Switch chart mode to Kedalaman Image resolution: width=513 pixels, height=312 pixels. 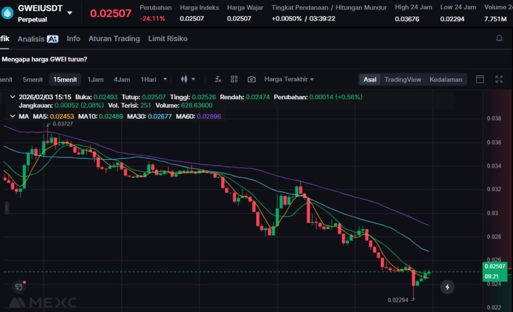[x=445, y=79]
